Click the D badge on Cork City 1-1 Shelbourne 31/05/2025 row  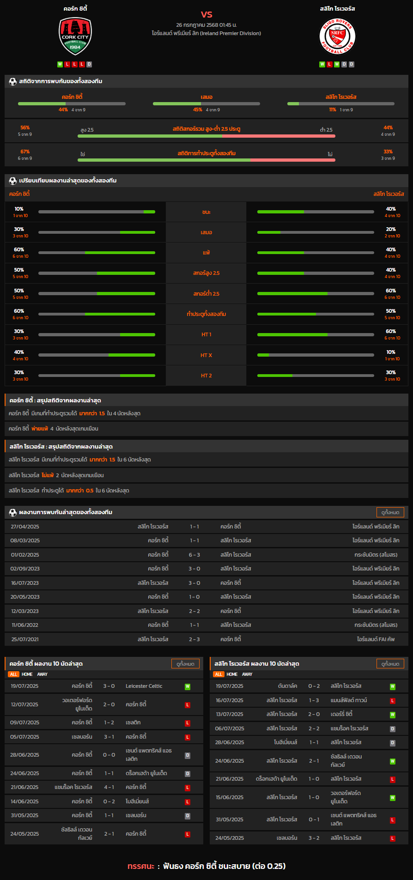point(188,816)
